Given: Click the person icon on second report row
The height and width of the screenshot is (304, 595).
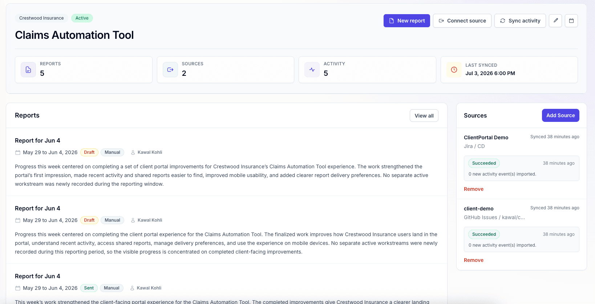Looking at the screenshot, I should (133, 220).
